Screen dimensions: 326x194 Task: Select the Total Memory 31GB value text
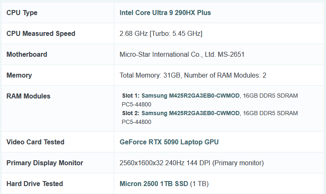tap(193, 75)
